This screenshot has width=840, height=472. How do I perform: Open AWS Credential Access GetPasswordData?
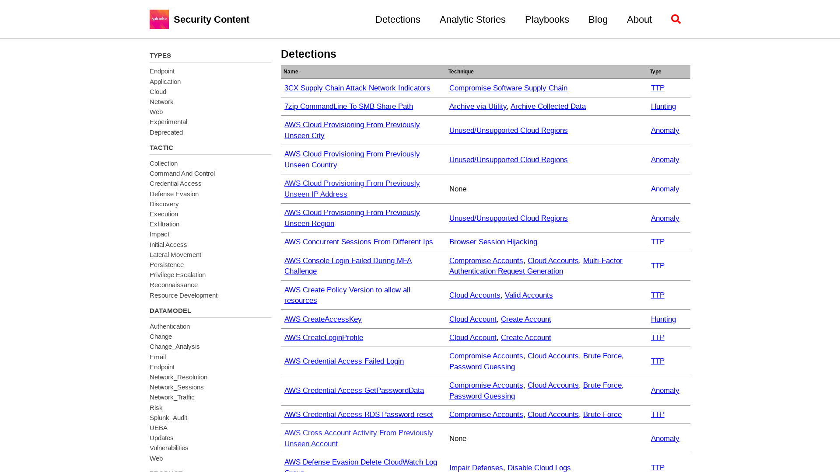[354, 390]
